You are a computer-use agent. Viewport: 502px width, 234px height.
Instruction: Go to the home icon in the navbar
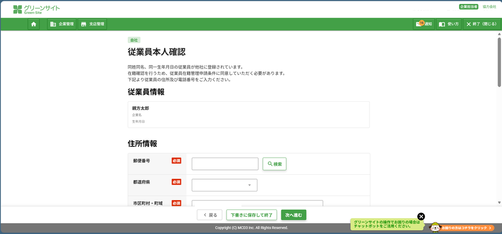coord(34,24)
